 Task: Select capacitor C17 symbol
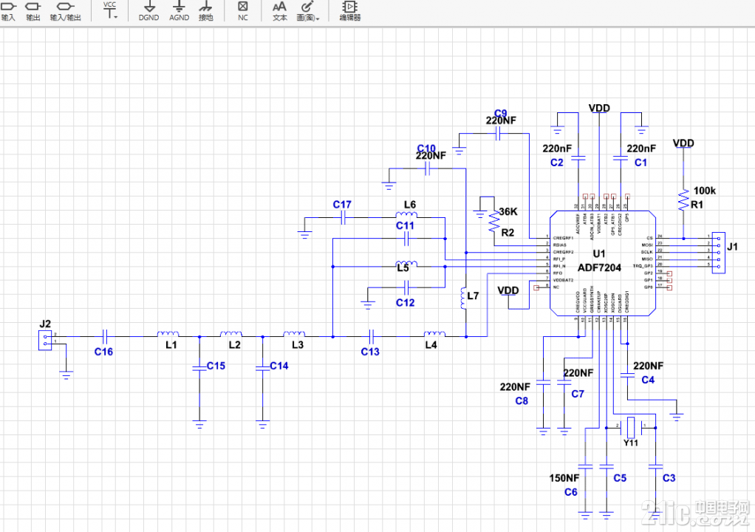(x=344, y=218)
